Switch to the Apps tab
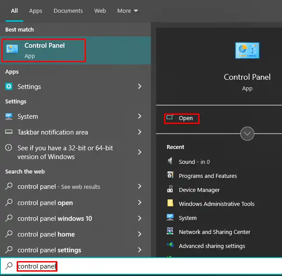 tap(36, 11)
